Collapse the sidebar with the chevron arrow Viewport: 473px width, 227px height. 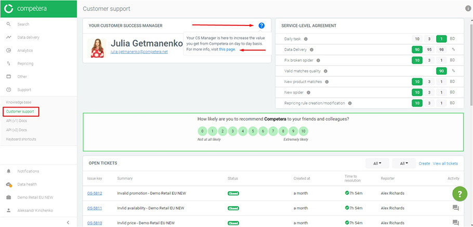click(68, 222)
